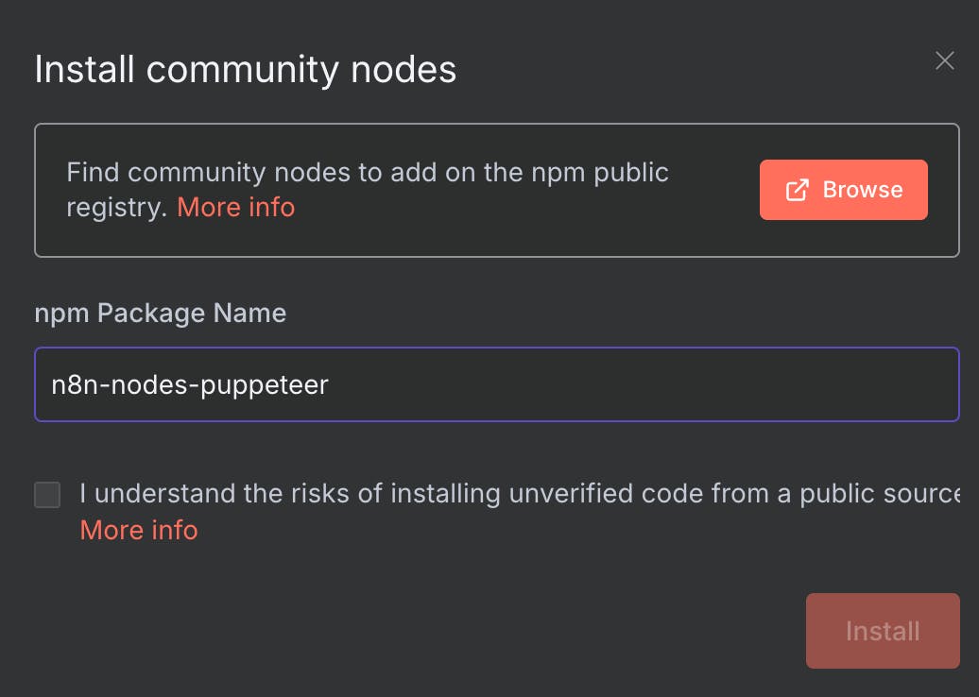Open More info link under risks statement
This screenshot has height=697, width=979.
(x=139, y=531)
